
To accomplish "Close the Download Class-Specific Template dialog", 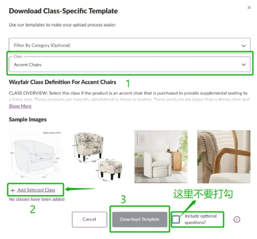I will coord(249,7).
